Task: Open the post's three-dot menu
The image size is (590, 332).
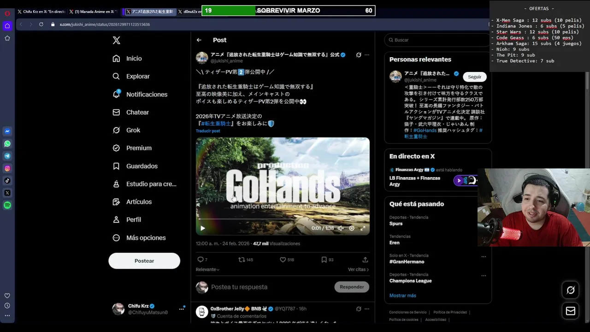Action: 367,55
